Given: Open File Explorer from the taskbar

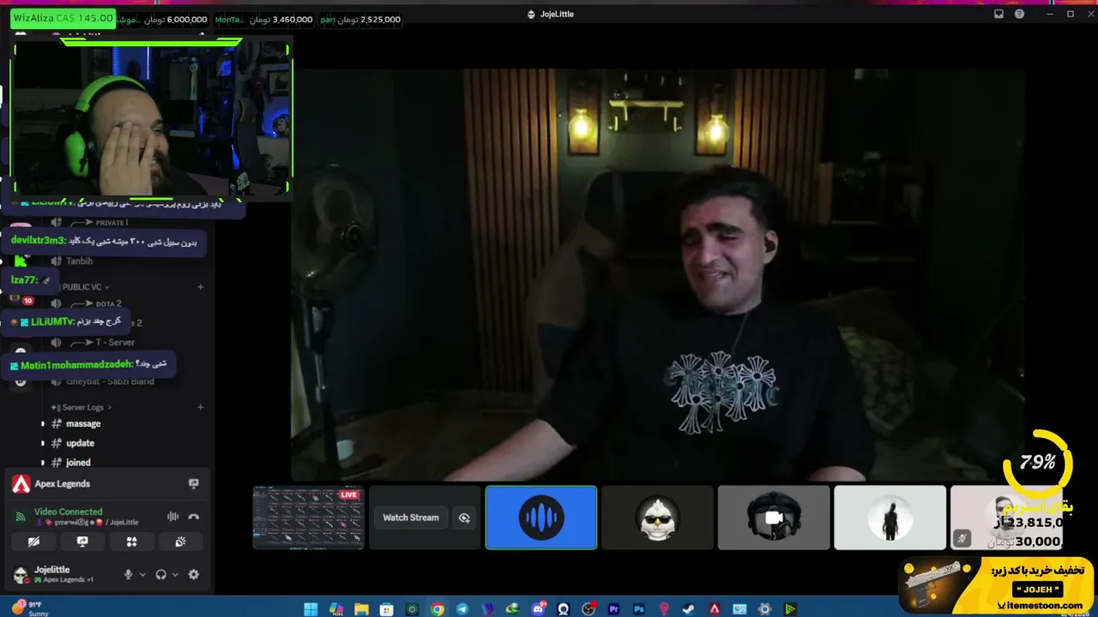Looking at the screenshot, I should point(361,609).
